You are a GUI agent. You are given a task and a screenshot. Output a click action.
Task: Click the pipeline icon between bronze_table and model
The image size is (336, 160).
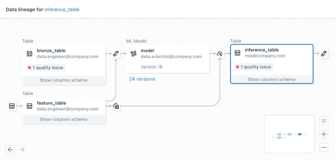point(115,54)
